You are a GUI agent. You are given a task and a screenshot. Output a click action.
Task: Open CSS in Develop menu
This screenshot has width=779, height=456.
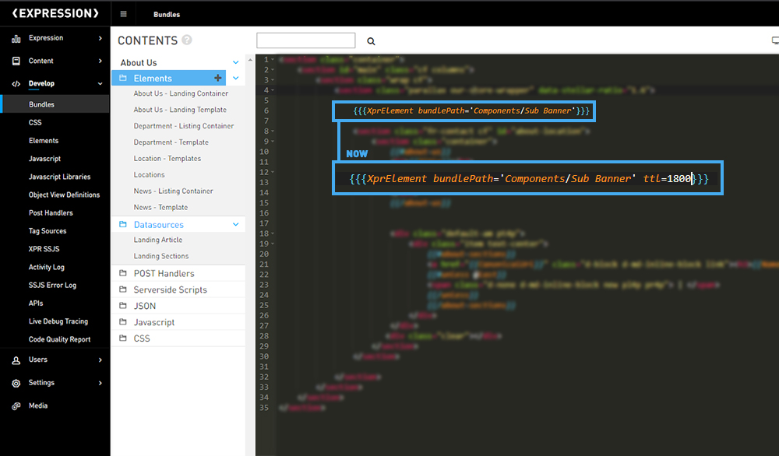35,122
